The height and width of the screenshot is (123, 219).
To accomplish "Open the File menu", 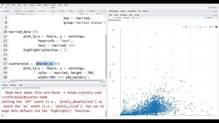I will pyautogui.click(x=3, y=5).
